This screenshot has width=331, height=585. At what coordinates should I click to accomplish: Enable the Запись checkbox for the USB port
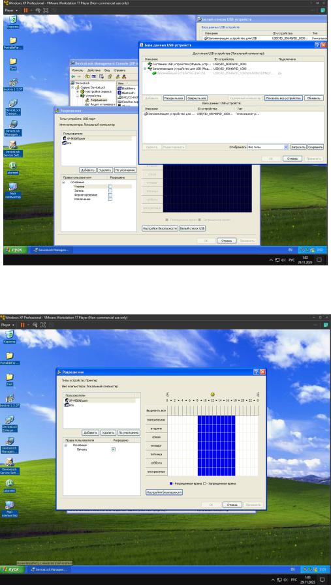pyautogui.click(x=110, y=190)
